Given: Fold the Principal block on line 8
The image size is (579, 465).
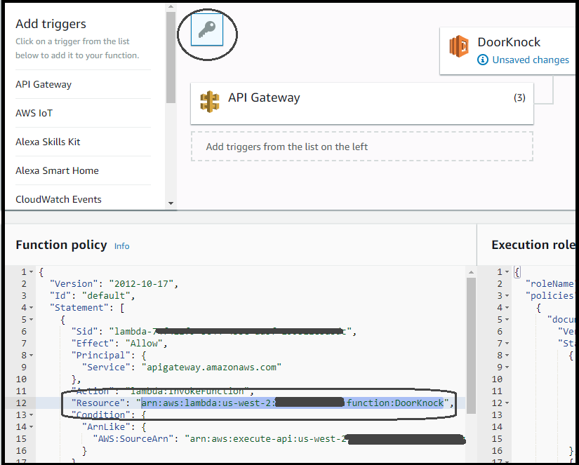Looking at the screenshot, I should 32,356.
